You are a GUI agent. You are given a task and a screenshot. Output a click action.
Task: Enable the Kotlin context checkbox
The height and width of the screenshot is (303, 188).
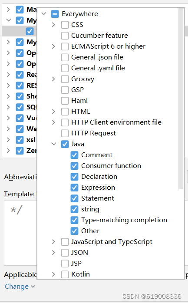click(65, 274)
